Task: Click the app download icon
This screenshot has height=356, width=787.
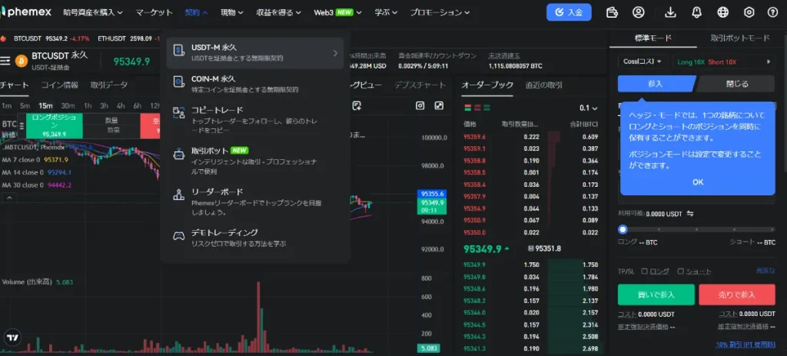Action: click(x=670, y=12)
